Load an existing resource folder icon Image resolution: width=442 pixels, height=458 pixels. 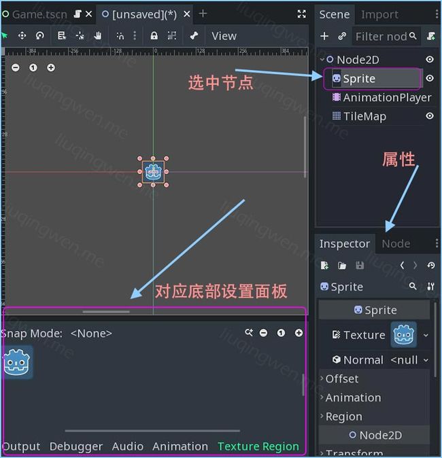pyautogui.click(x=342, y=265)
